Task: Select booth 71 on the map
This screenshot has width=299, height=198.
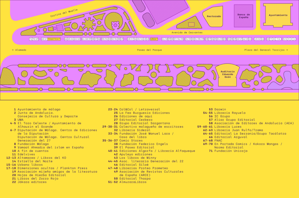Action: point(31,39)
